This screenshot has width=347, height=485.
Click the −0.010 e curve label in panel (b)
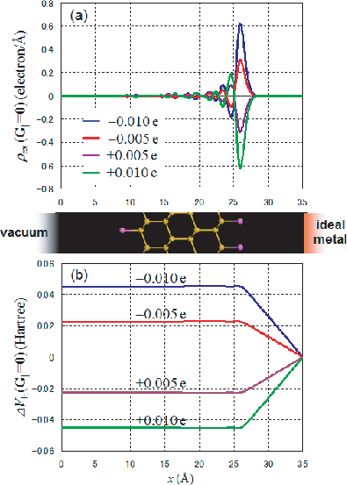[161, 279]
